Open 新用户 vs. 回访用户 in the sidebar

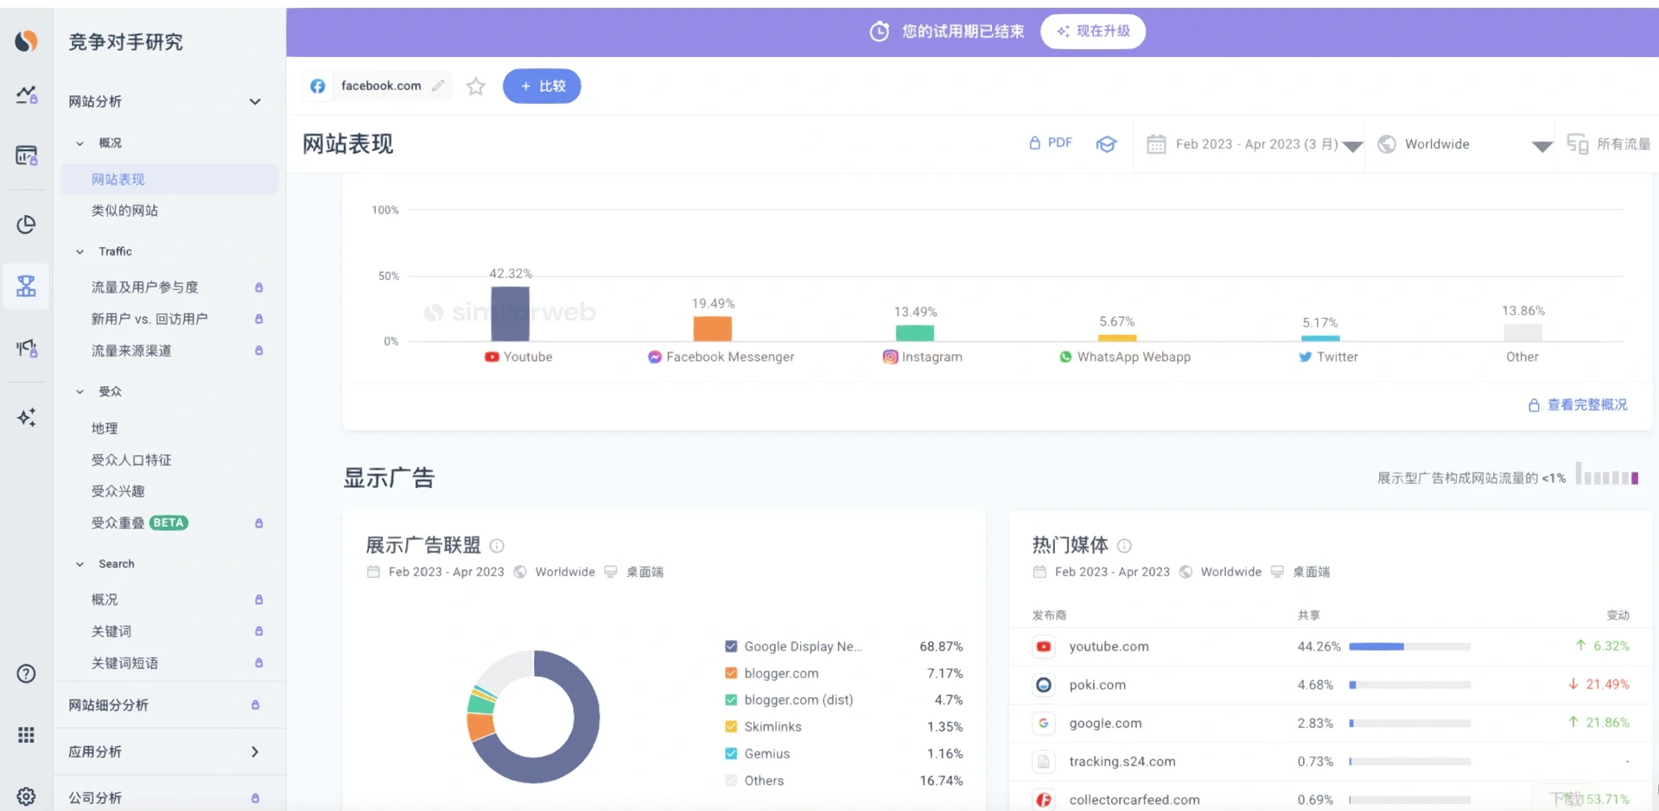(149, 320)
